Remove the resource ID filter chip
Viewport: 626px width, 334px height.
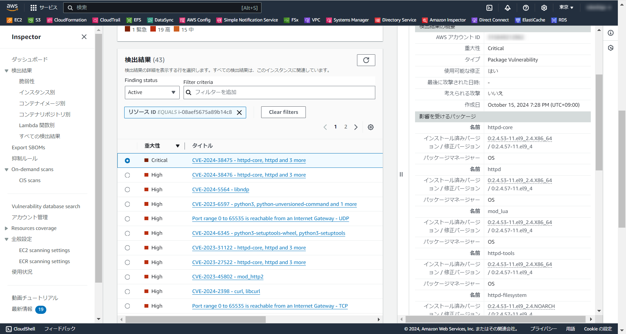(x=239, y=113)
